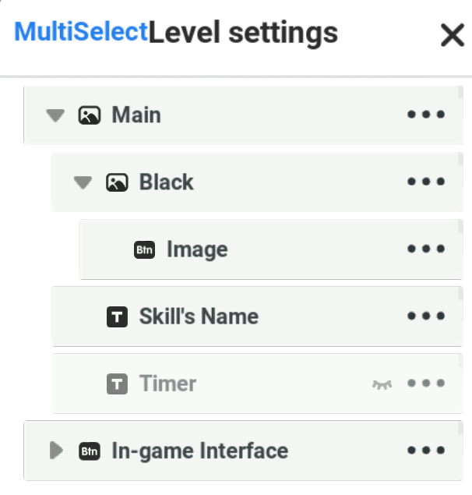Open options menu for Skill's Name row
This screenshot has width=472, height=495.
coord(426,316)
